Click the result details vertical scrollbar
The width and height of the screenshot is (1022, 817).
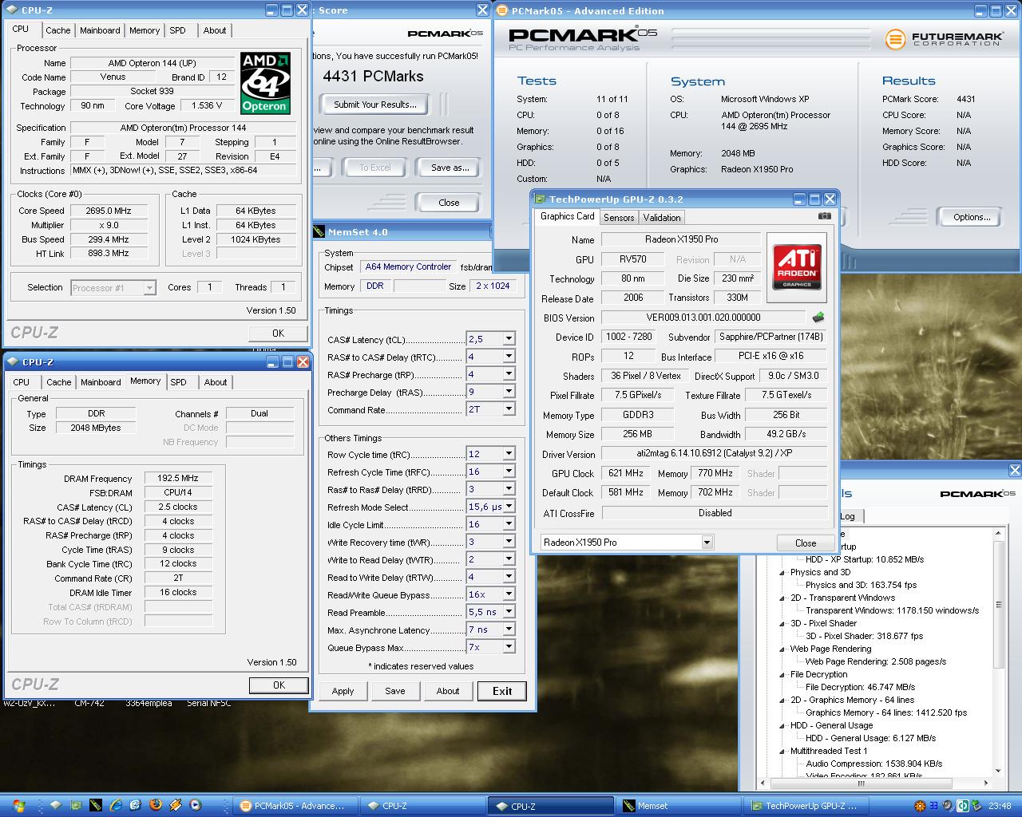(x=998, y=652)
